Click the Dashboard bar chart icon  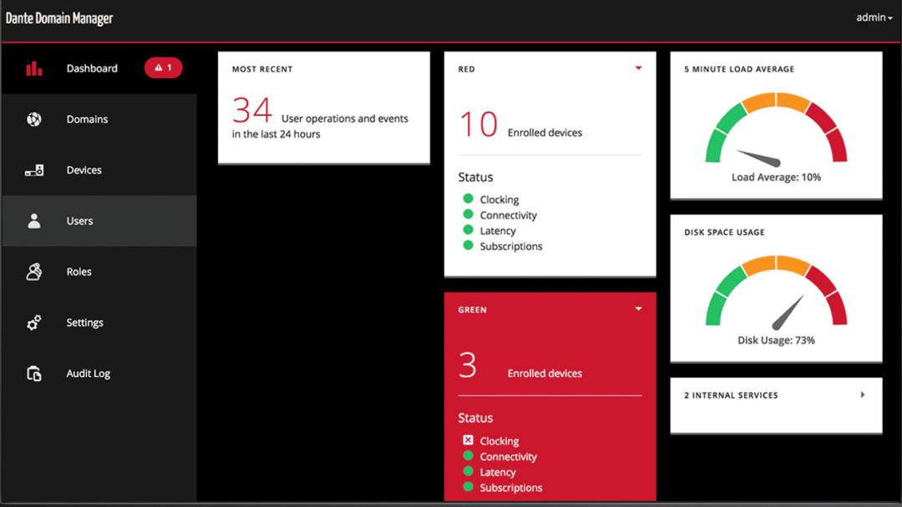point(33,68)
